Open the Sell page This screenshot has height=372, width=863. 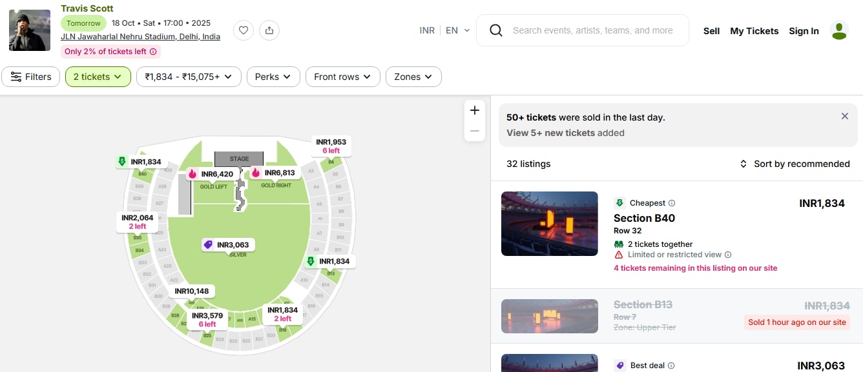(711, 31)
